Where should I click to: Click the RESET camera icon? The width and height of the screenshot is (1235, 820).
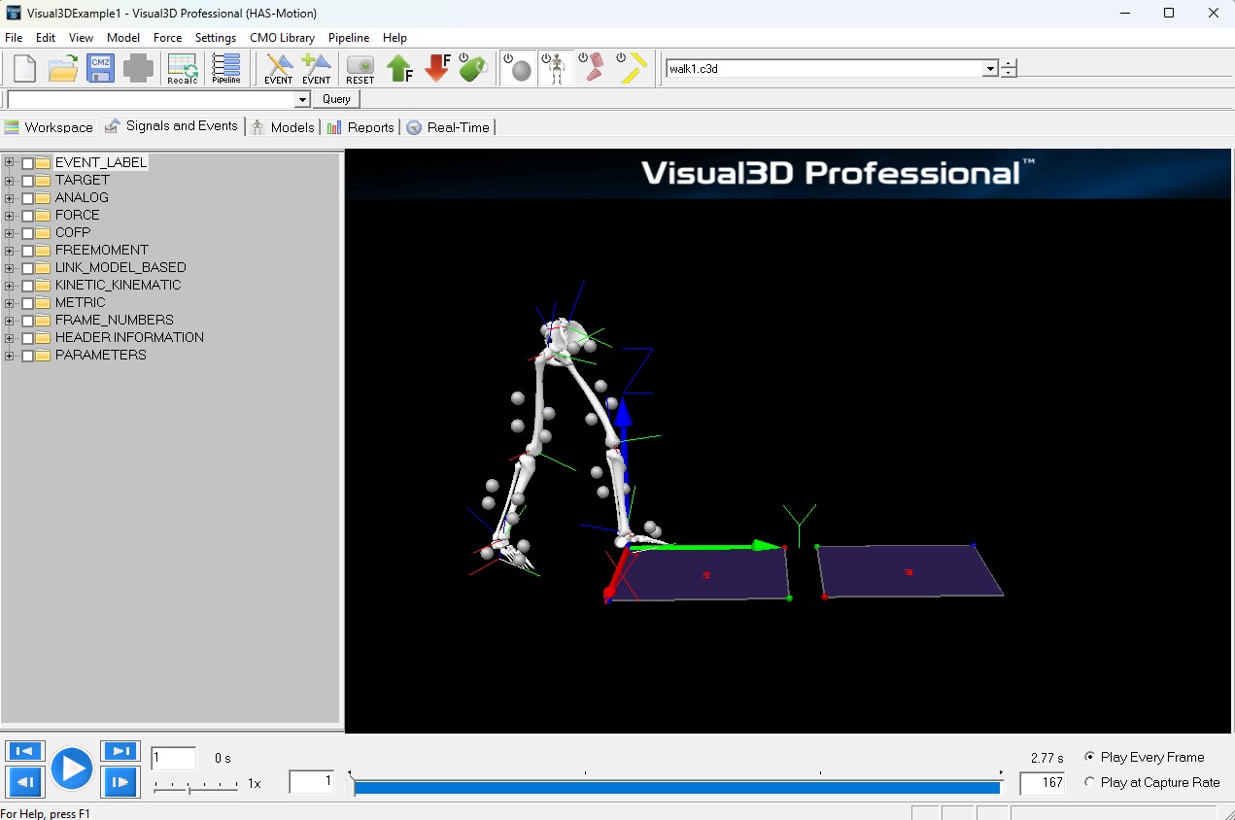point(360,68)
